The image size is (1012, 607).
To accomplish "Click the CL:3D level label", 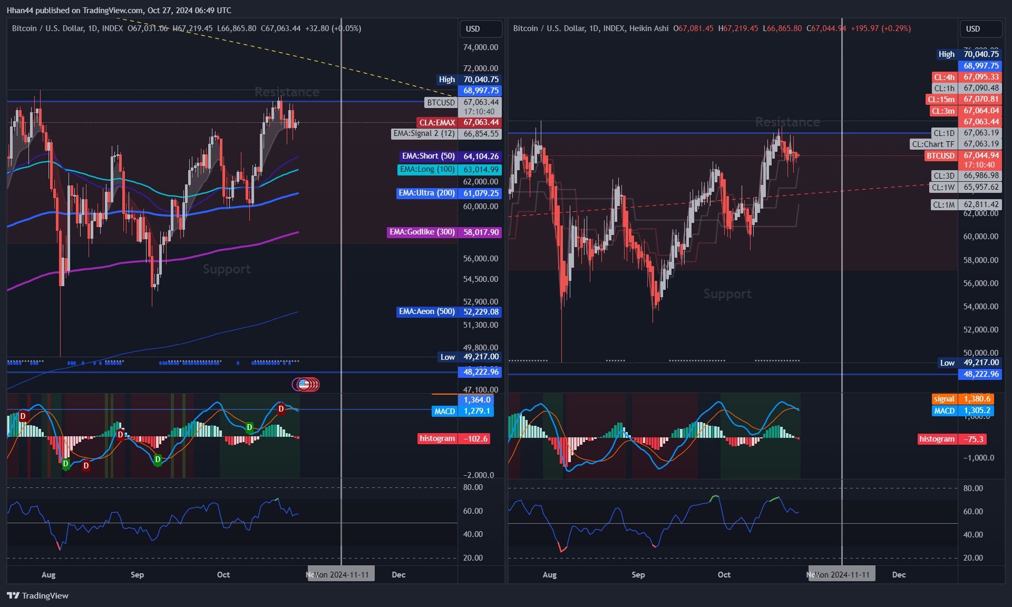I will tap(966, 176).
